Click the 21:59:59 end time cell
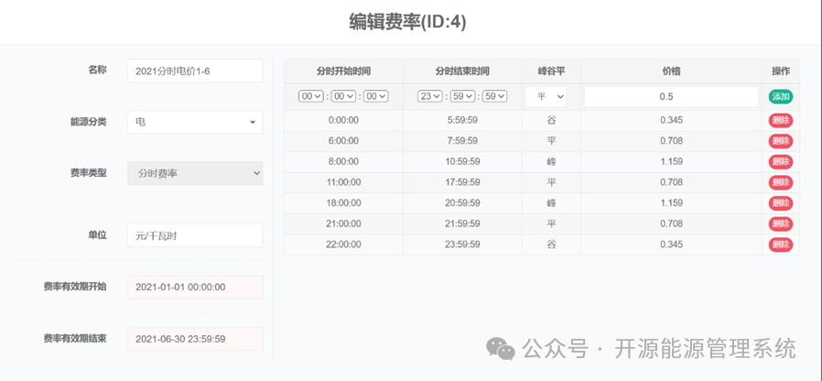 click(462, 224)
